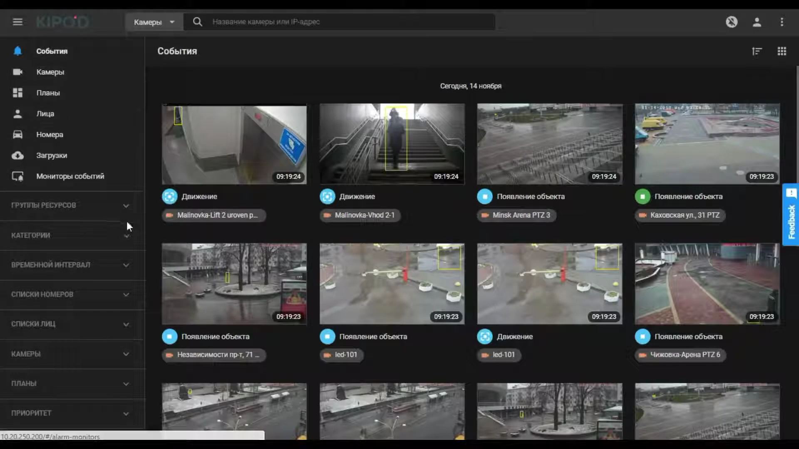Click the cloud download icon
The height and width of the screenshot is (449, 799).
(x=17, y=155)
